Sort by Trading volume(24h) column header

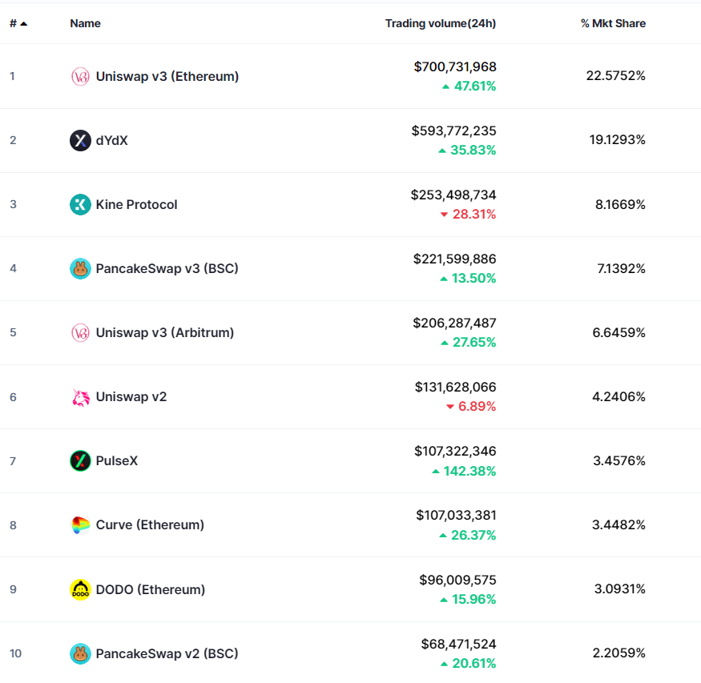441,24
